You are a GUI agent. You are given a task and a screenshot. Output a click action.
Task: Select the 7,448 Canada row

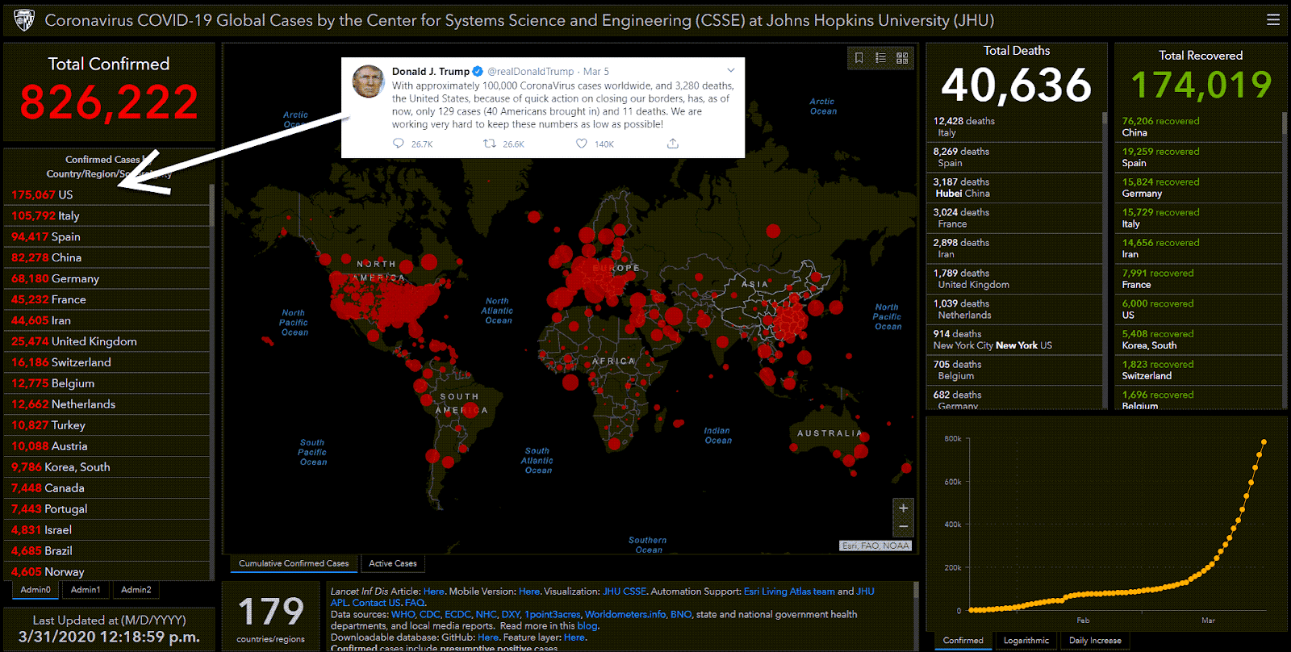(107, 488)
